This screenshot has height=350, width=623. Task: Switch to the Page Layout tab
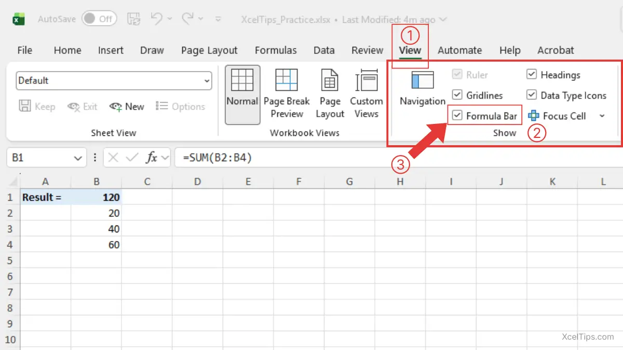[209, 50]
